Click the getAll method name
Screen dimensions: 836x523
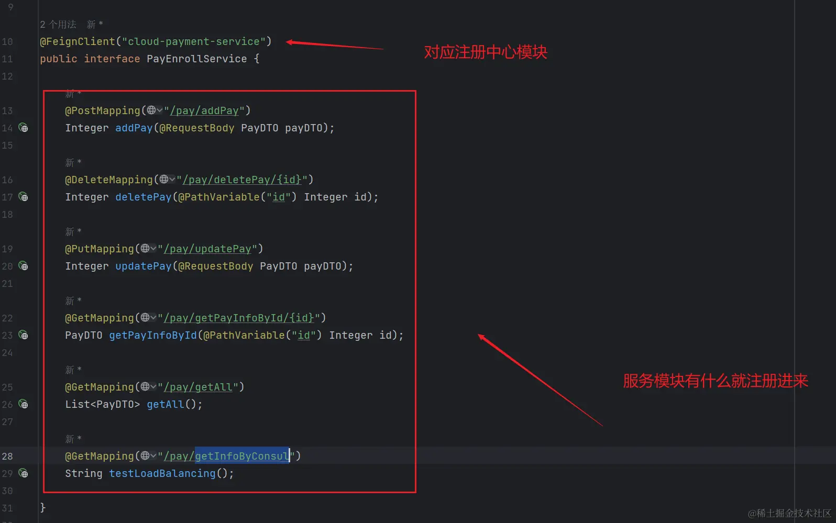166,404
